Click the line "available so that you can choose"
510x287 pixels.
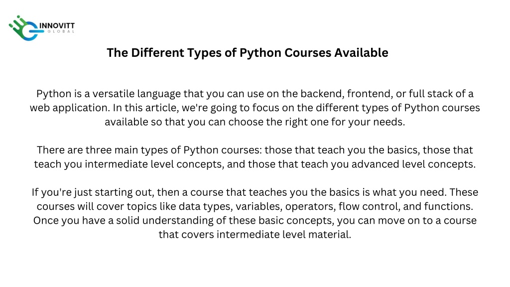[x=255, y=122]
